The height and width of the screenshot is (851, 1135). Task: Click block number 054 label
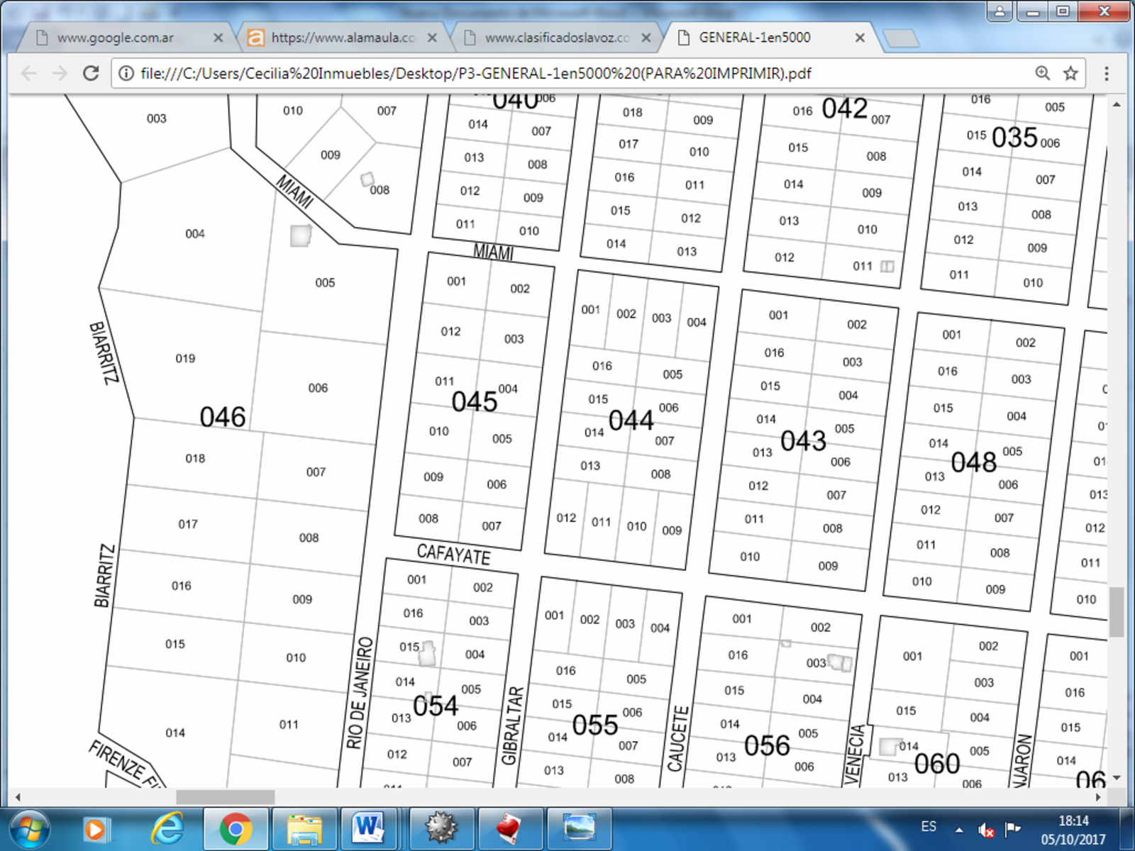436,706
